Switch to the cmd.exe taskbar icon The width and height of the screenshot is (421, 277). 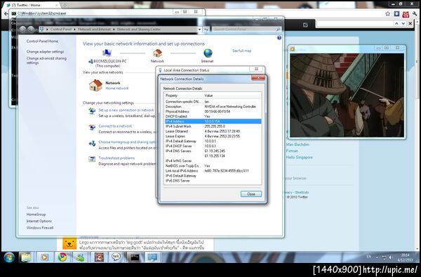(x=135, y=257)
